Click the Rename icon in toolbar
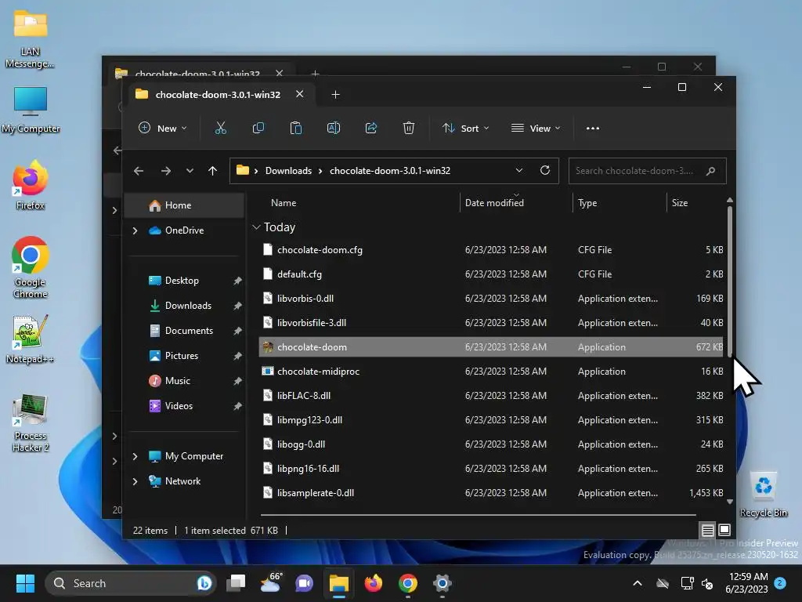The image size is (802, 602). 334,128
